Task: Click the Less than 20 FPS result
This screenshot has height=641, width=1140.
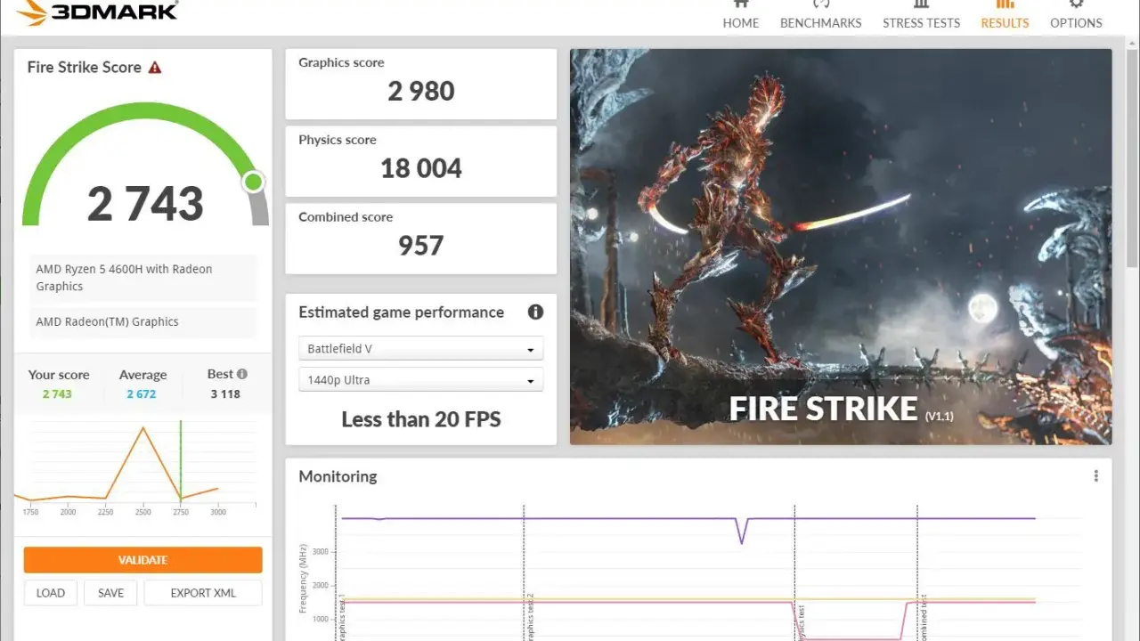Action: point(421,419)
